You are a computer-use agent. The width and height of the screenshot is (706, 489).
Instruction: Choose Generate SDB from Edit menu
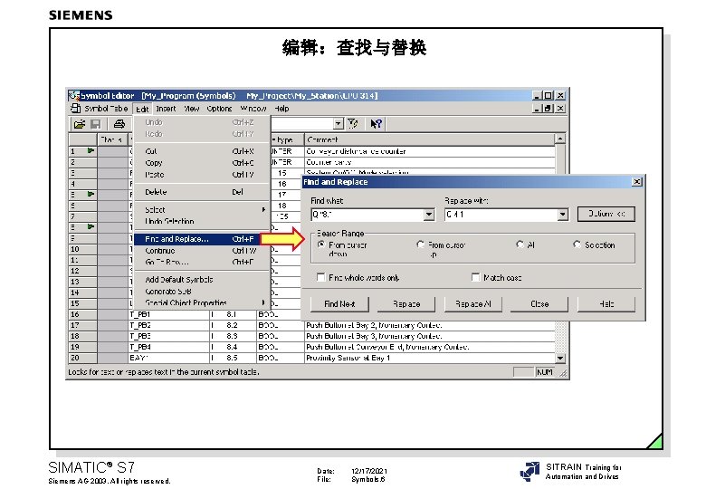(x=202, y=292)
